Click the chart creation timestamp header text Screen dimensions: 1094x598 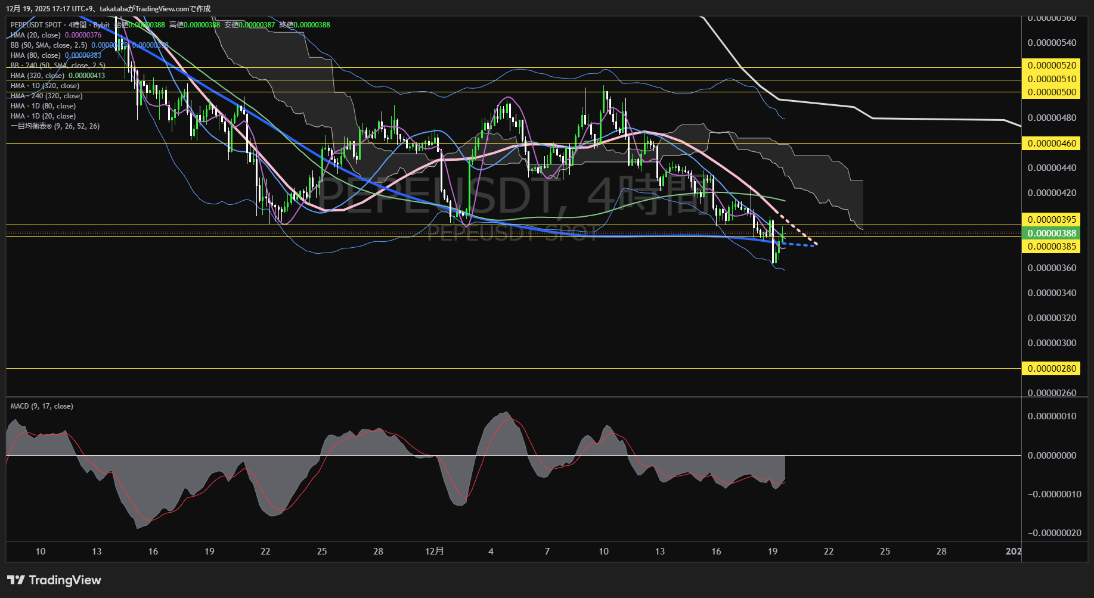click(x=108, y=8)
